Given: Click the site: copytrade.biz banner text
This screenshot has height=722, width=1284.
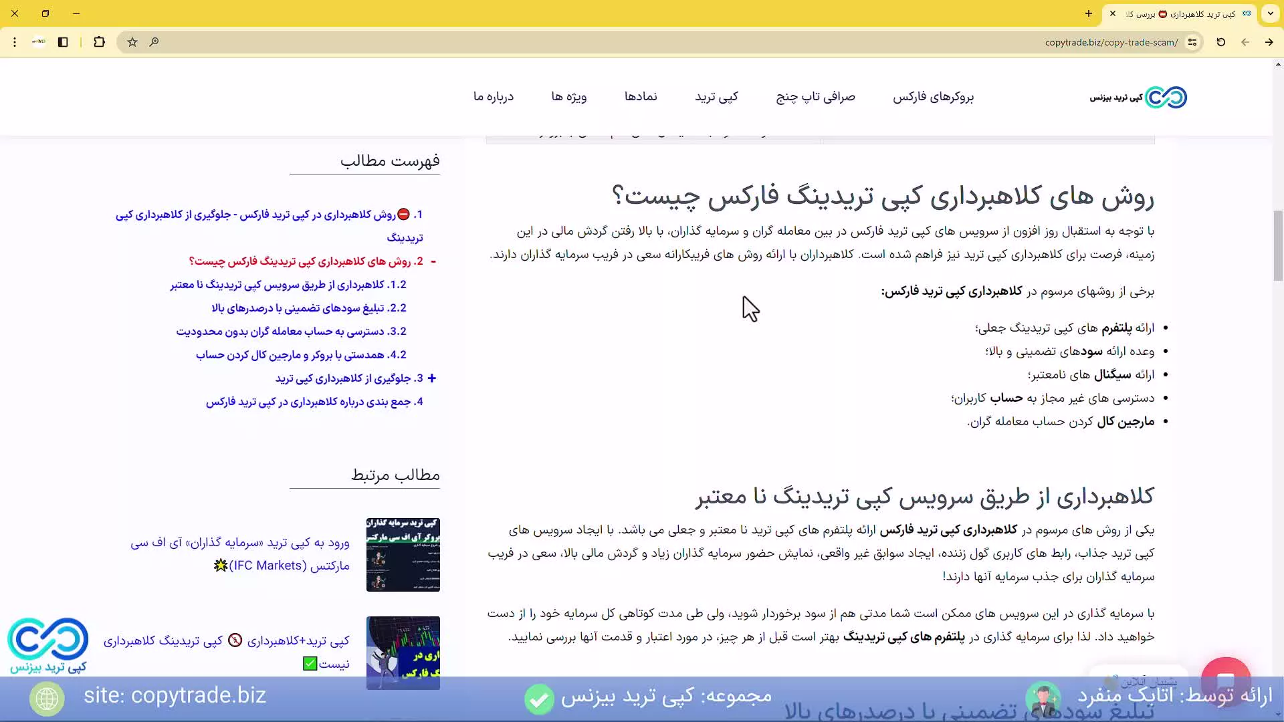Looking at the screenshot, I should [x=175, y=696].
